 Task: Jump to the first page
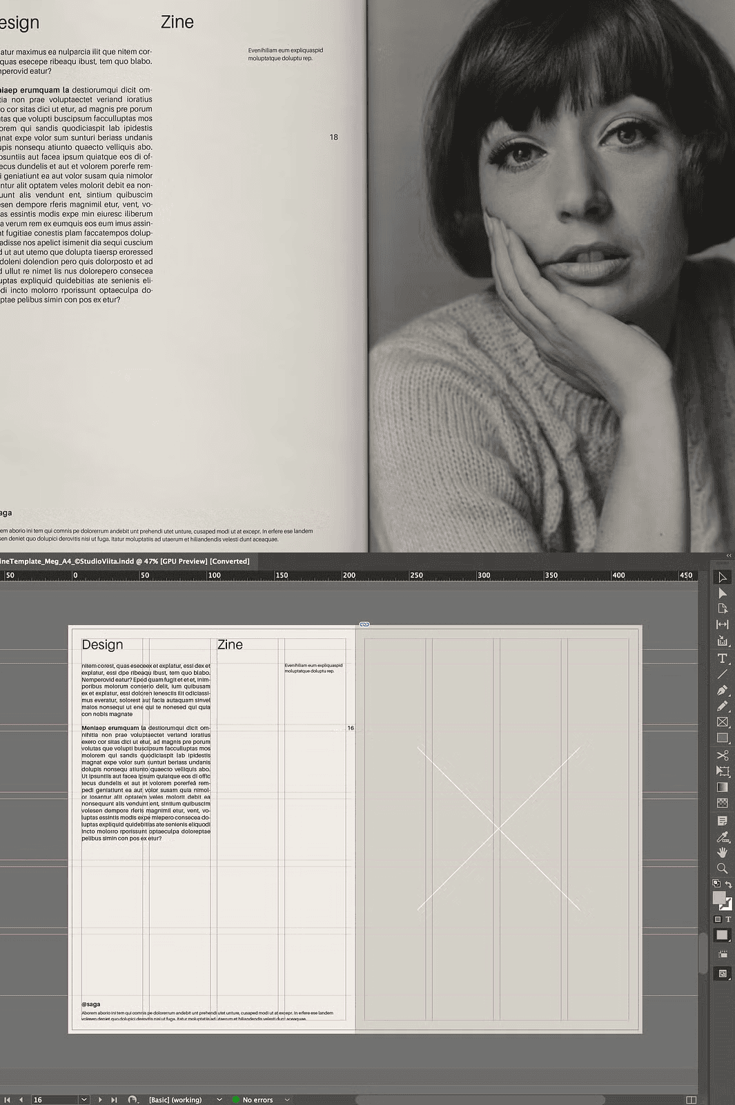click(x=8, y=1099)
